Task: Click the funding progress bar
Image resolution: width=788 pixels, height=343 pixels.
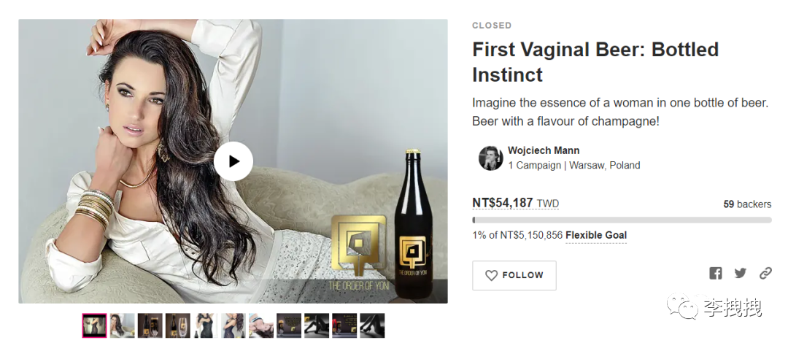Action: tap(622, 220)
